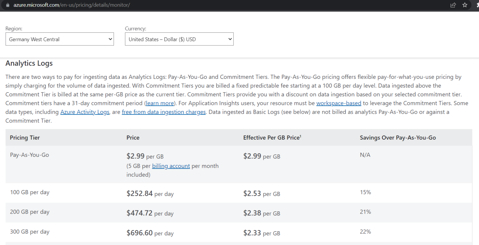
Task: Click the share page icon
Action: click(x=453, y=5)
